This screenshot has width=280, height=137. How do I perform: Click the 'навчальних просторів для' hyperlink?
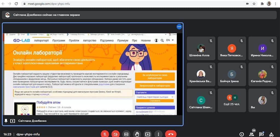coord(26,87)
